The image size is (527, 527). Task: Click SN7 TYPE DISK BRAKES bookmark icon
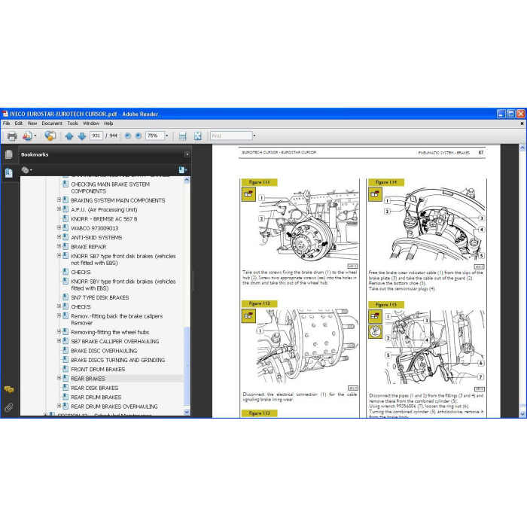(65, 297)
